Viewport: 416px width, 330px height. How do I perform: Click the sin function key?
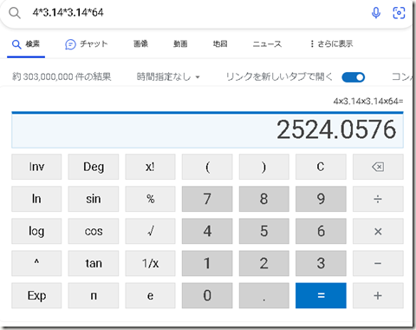94,199
